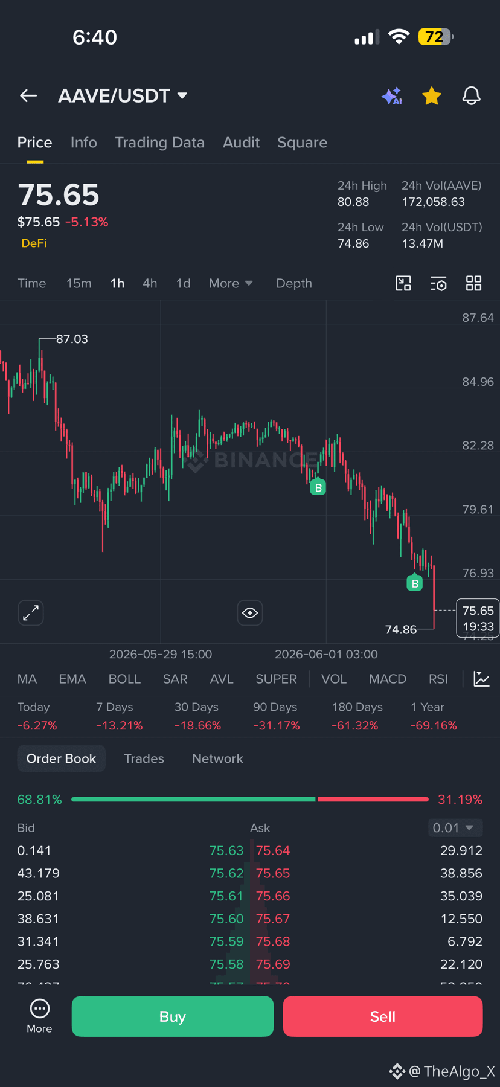The image size is (500, 1087).
Task: Enable the MACD sub-indicator
Action: coord(388,679)
